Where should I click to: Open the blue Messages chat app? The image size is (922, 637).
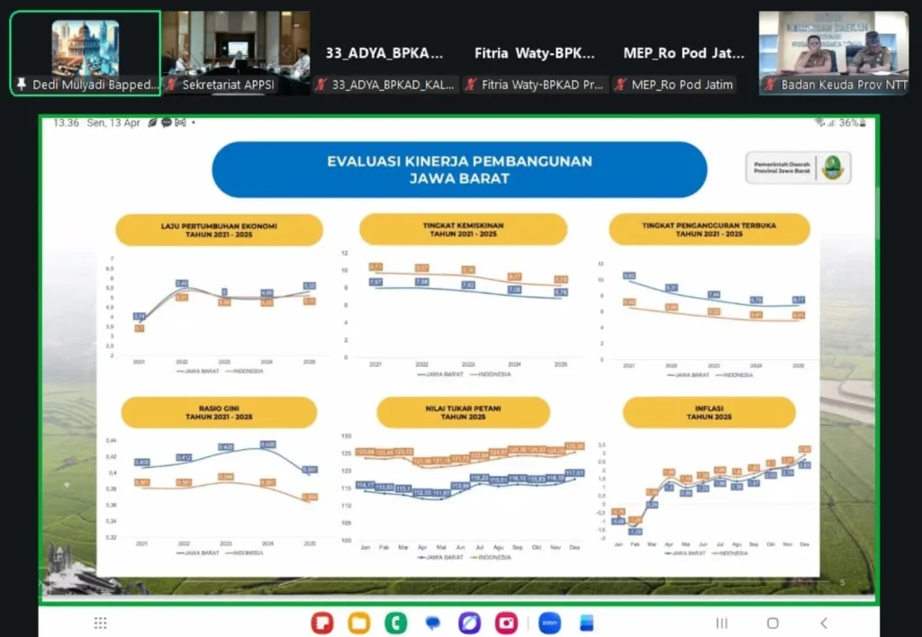coord(433,623)
